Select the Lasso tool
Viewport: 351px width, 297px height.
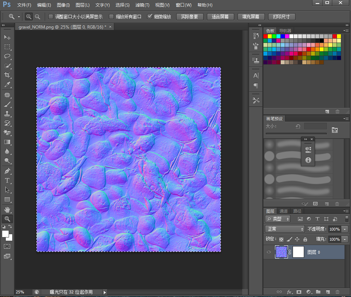click(7, 56)
